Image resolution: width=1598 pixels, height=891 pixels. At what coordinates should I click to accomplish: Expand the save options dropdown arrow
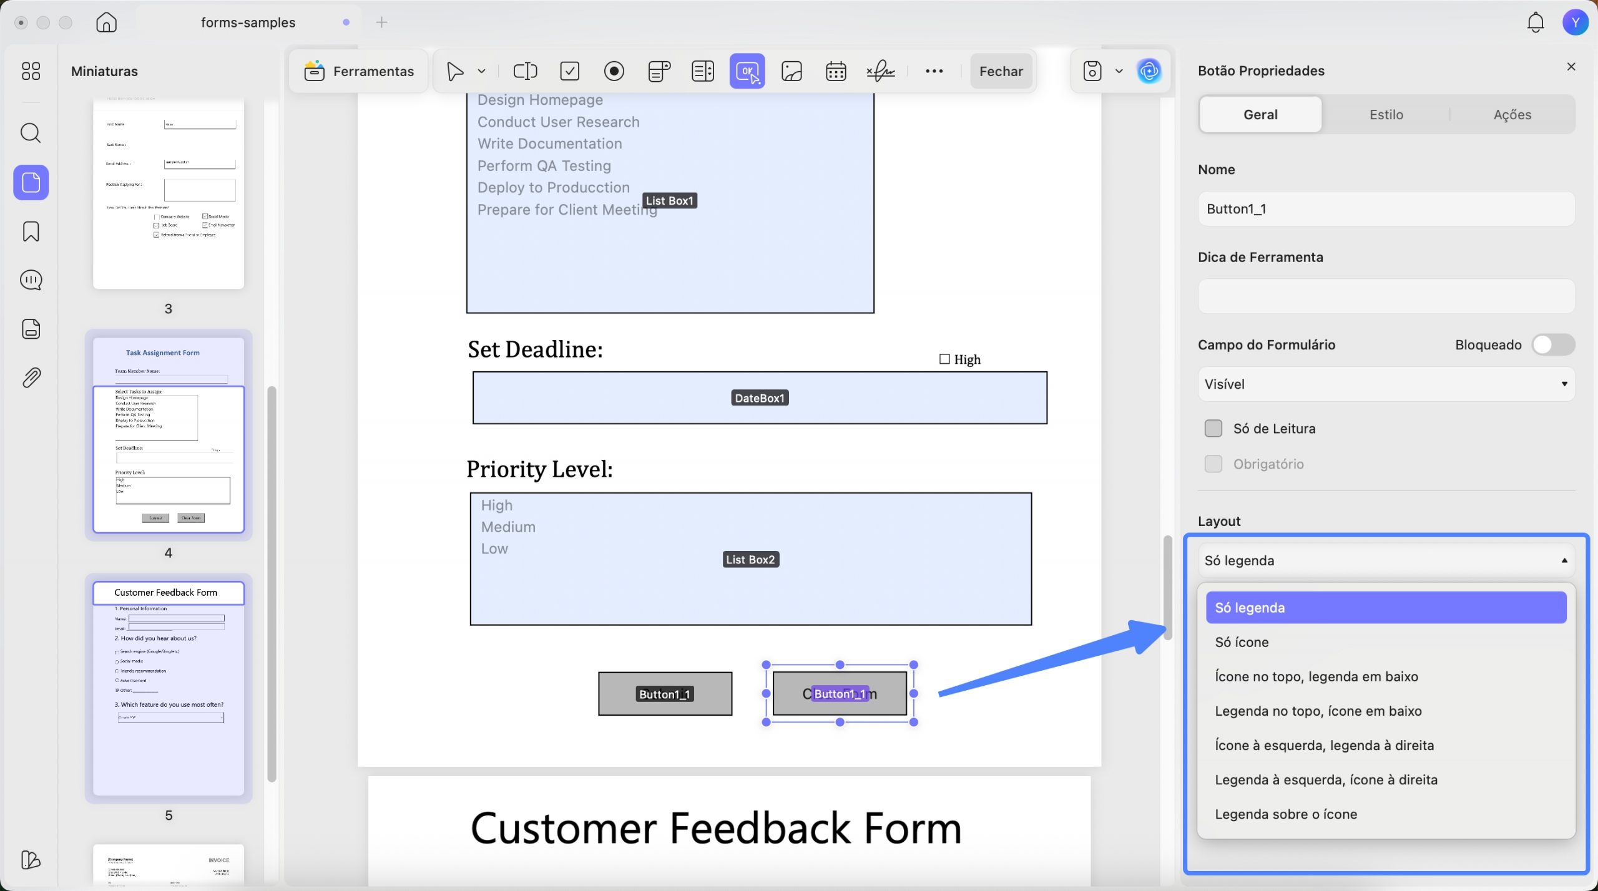[1119, 71]
